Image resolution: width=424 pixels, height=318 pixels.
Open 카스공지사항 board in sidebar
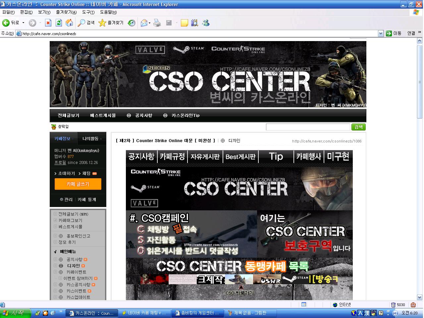coord(78,285)
